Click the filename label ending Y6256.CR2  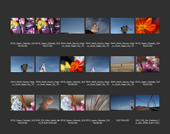72,122
